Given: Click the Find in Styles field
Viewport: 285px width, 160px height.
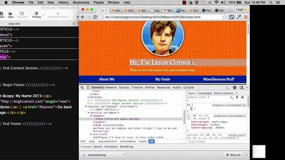Looking at the screenshot, I should [216, 141].
